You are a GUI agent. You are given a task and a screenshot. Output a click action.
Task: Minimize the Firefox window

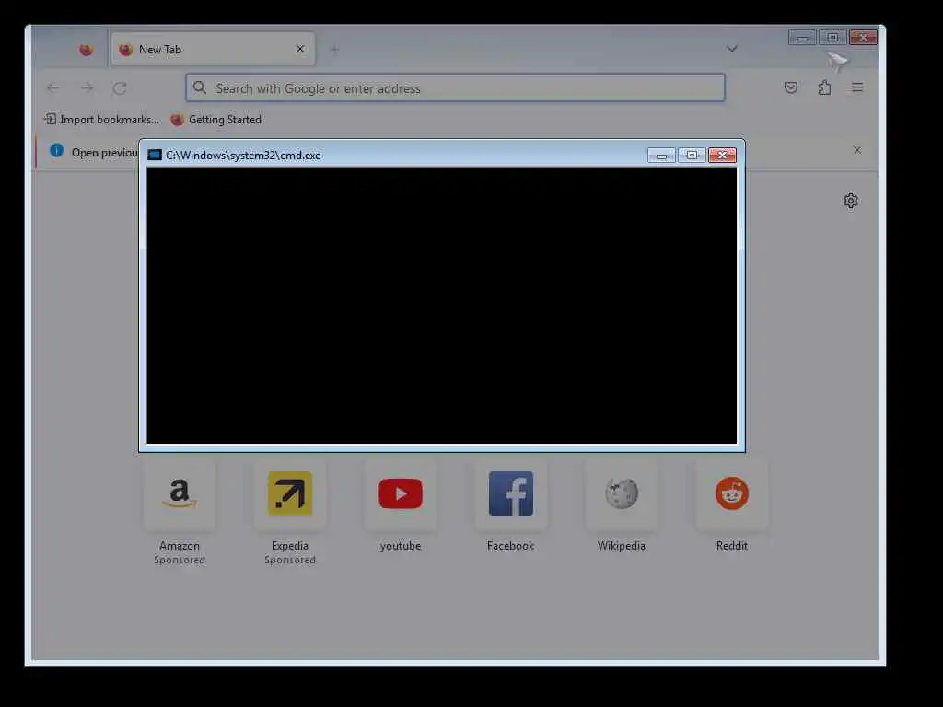(x=802, y=38)
